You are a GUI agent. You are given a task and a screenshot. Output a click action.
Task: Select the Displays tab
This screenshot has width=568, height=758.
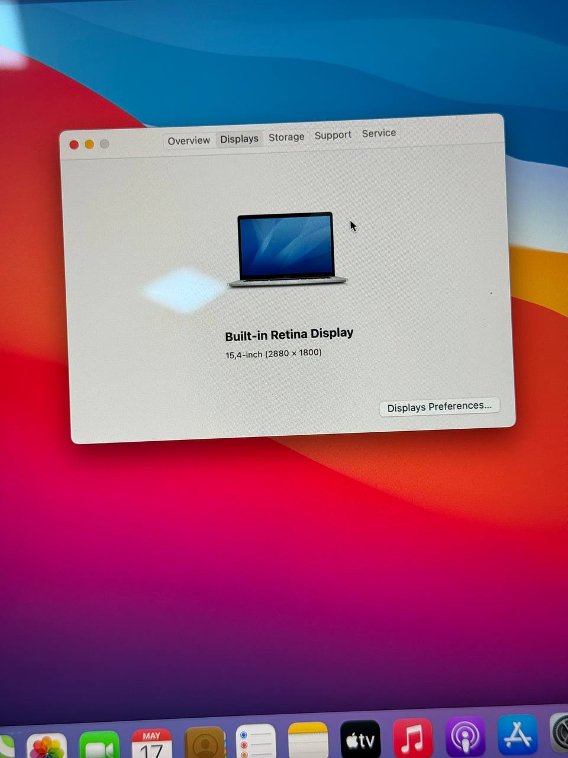[x=239, y=139]
